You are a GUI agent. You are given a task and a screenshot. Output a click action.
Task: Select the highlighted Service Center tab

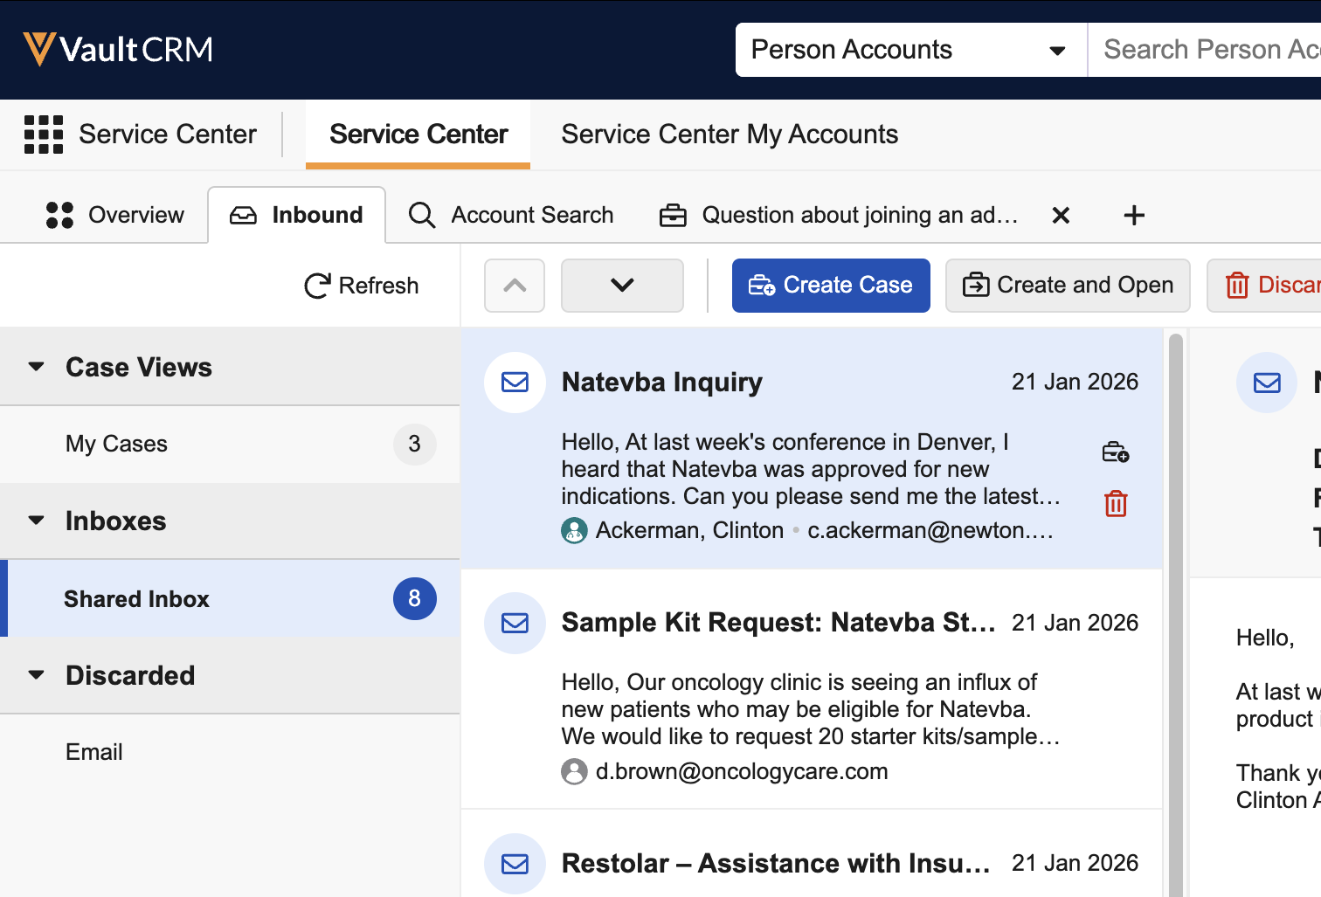point(418,135)
